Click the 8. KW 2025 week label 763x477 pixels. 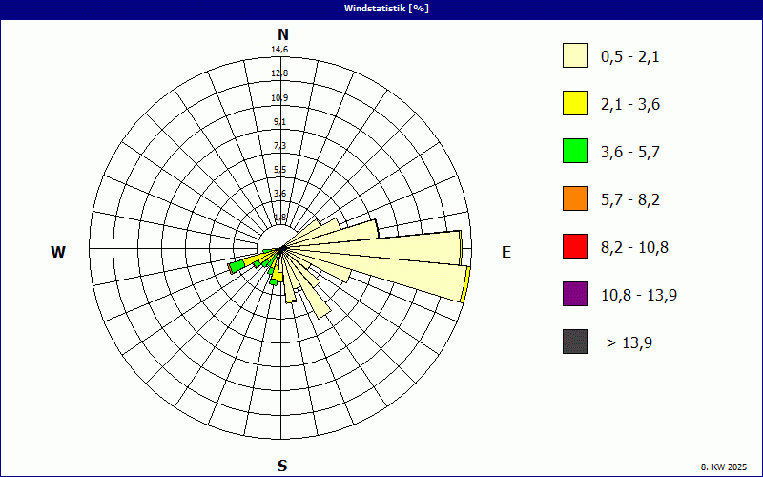click(724, 467)
